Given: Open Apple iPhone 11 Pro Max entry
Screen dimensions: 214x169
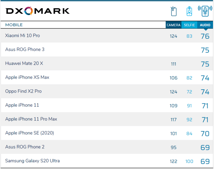Looking at the screenshot, I should click(31, 119).
